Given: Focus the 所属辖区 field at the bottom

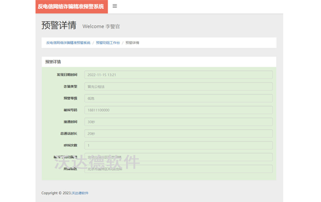Looking at the screenshot, I should click(x=179, y=169).
